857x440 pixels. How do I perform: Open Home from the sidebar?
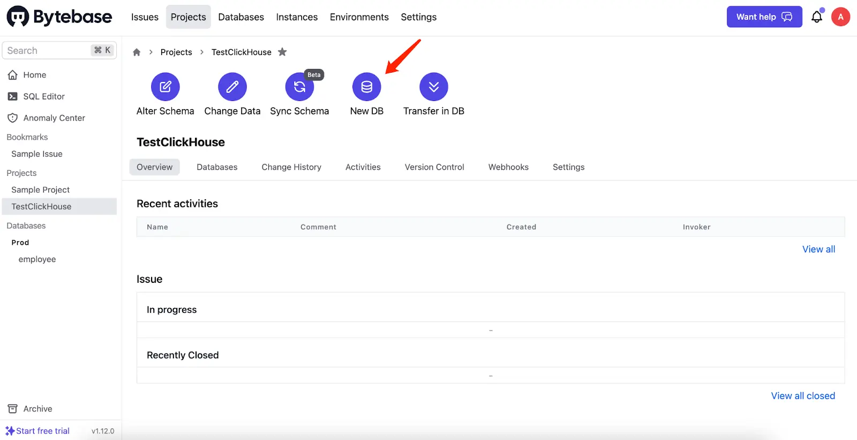pos(34,75)
